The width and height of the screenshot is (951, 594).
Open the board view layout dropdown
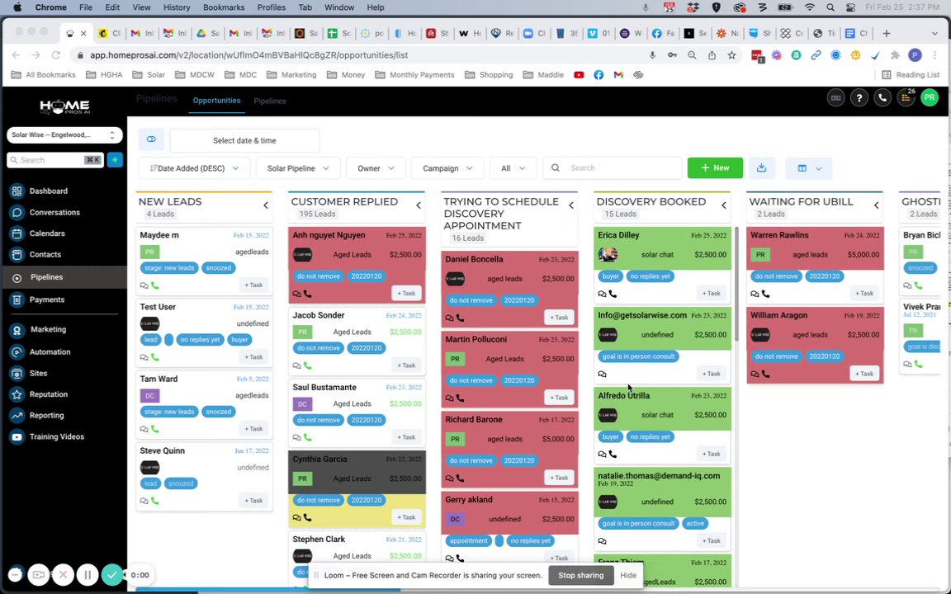pyautogui.click(x=808, y=168)
